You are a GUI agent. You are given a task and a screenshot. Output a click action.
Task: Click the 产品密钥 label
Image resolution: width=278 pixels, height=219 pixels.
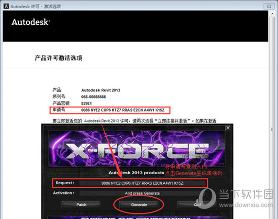61,103
